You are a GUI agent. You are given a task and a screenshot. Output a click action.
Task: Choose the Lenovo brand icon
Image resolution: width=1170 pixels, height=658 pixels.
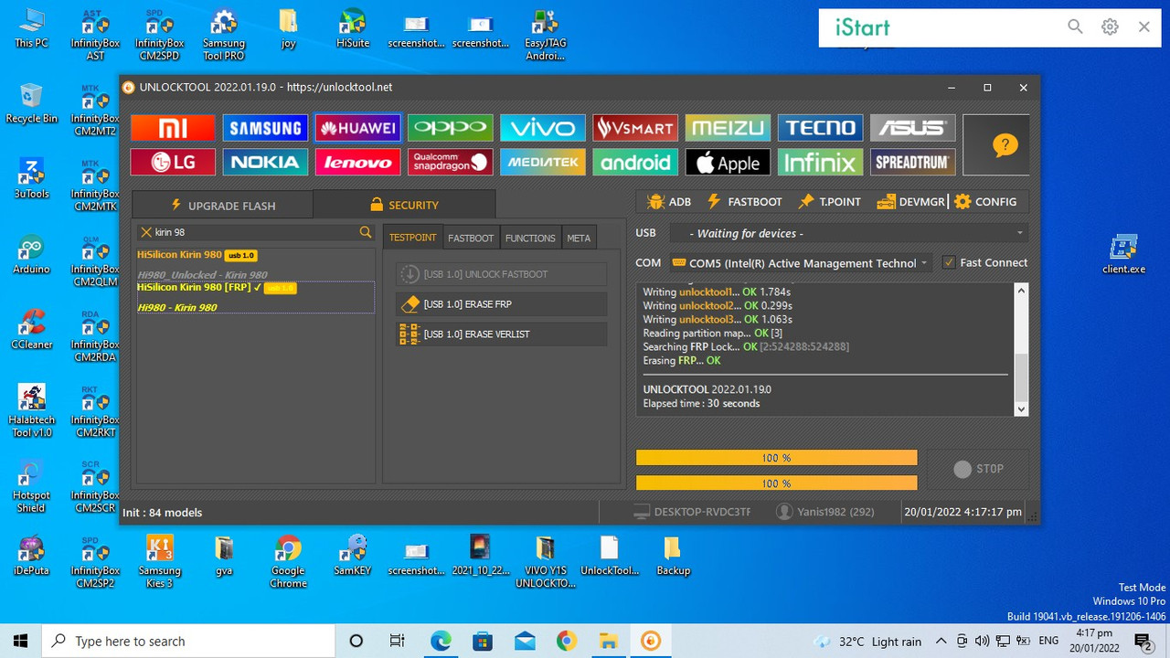pos(357,163)
